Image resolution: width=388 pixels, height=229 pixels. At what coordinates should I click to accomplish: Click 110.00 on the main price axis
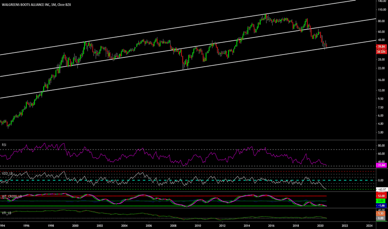click(382, 10)
